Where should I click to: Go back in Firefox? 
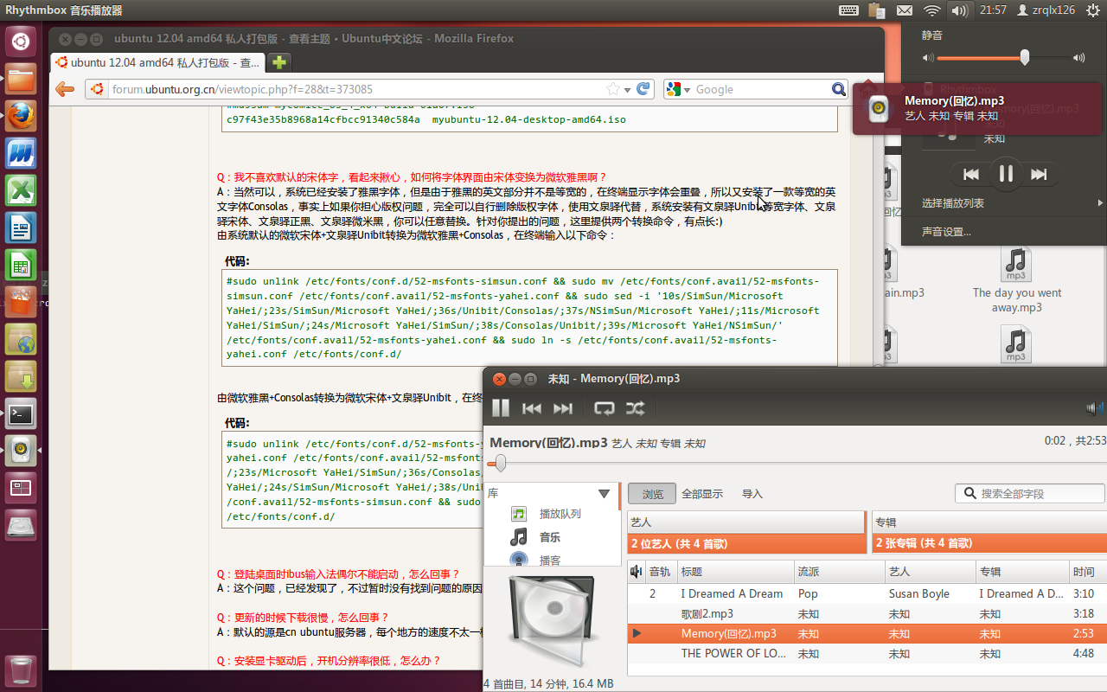pos(64,89)
